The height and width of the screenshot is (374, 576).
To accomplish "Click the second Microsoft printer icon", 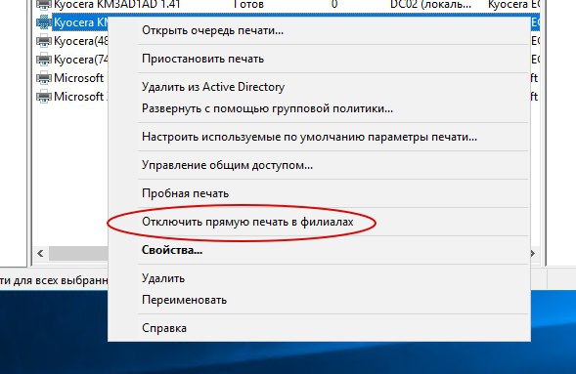I will (44, 97).
